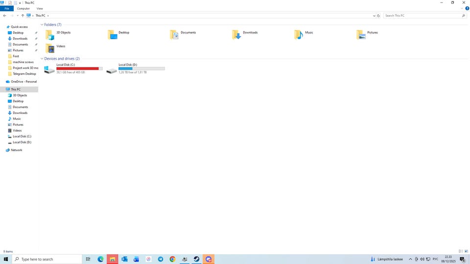
Task: Show hidden system tray icons
Action: pos(410,259)
